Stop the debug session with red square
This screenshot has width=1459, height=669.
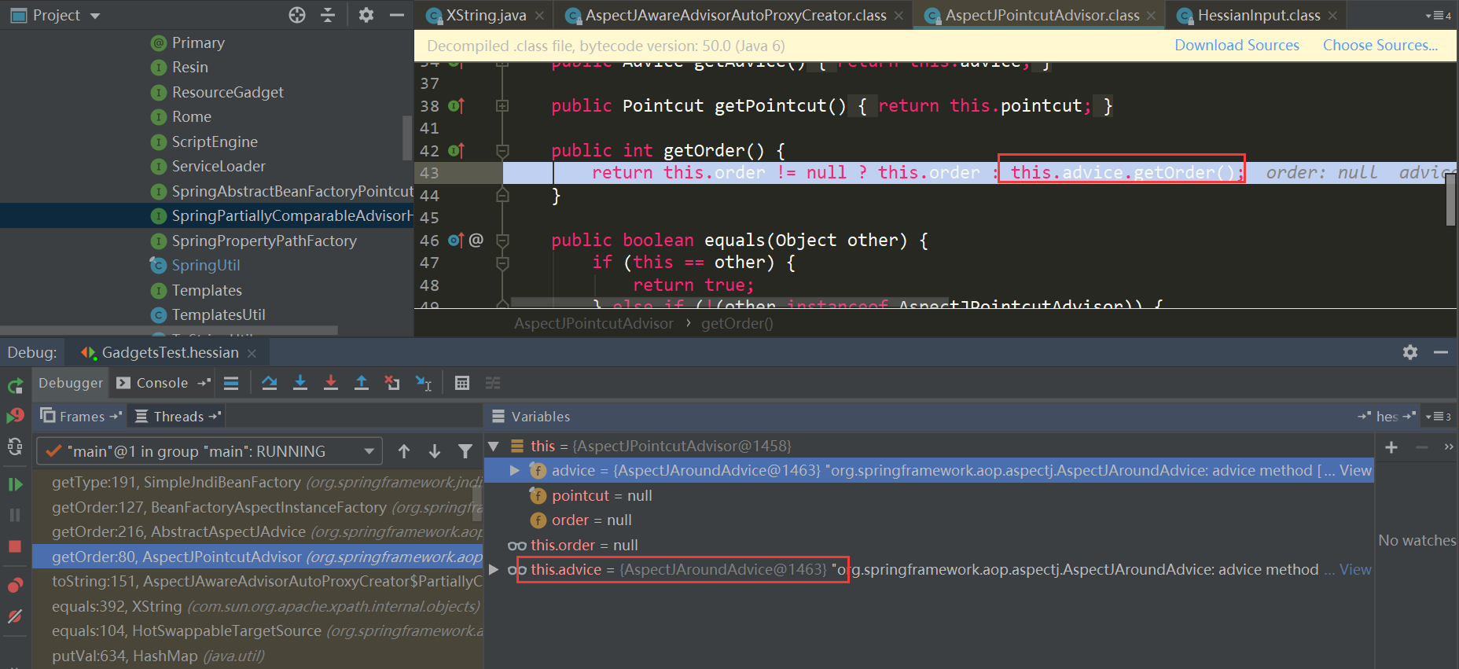pos(15,546)
